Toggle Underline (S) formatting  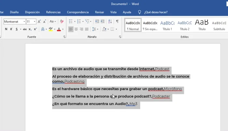[17, 29]
